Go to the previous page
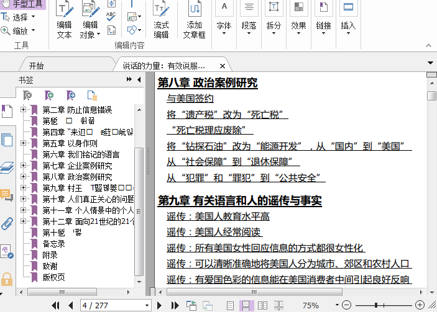437x312 pixels. tap(71, 306)
